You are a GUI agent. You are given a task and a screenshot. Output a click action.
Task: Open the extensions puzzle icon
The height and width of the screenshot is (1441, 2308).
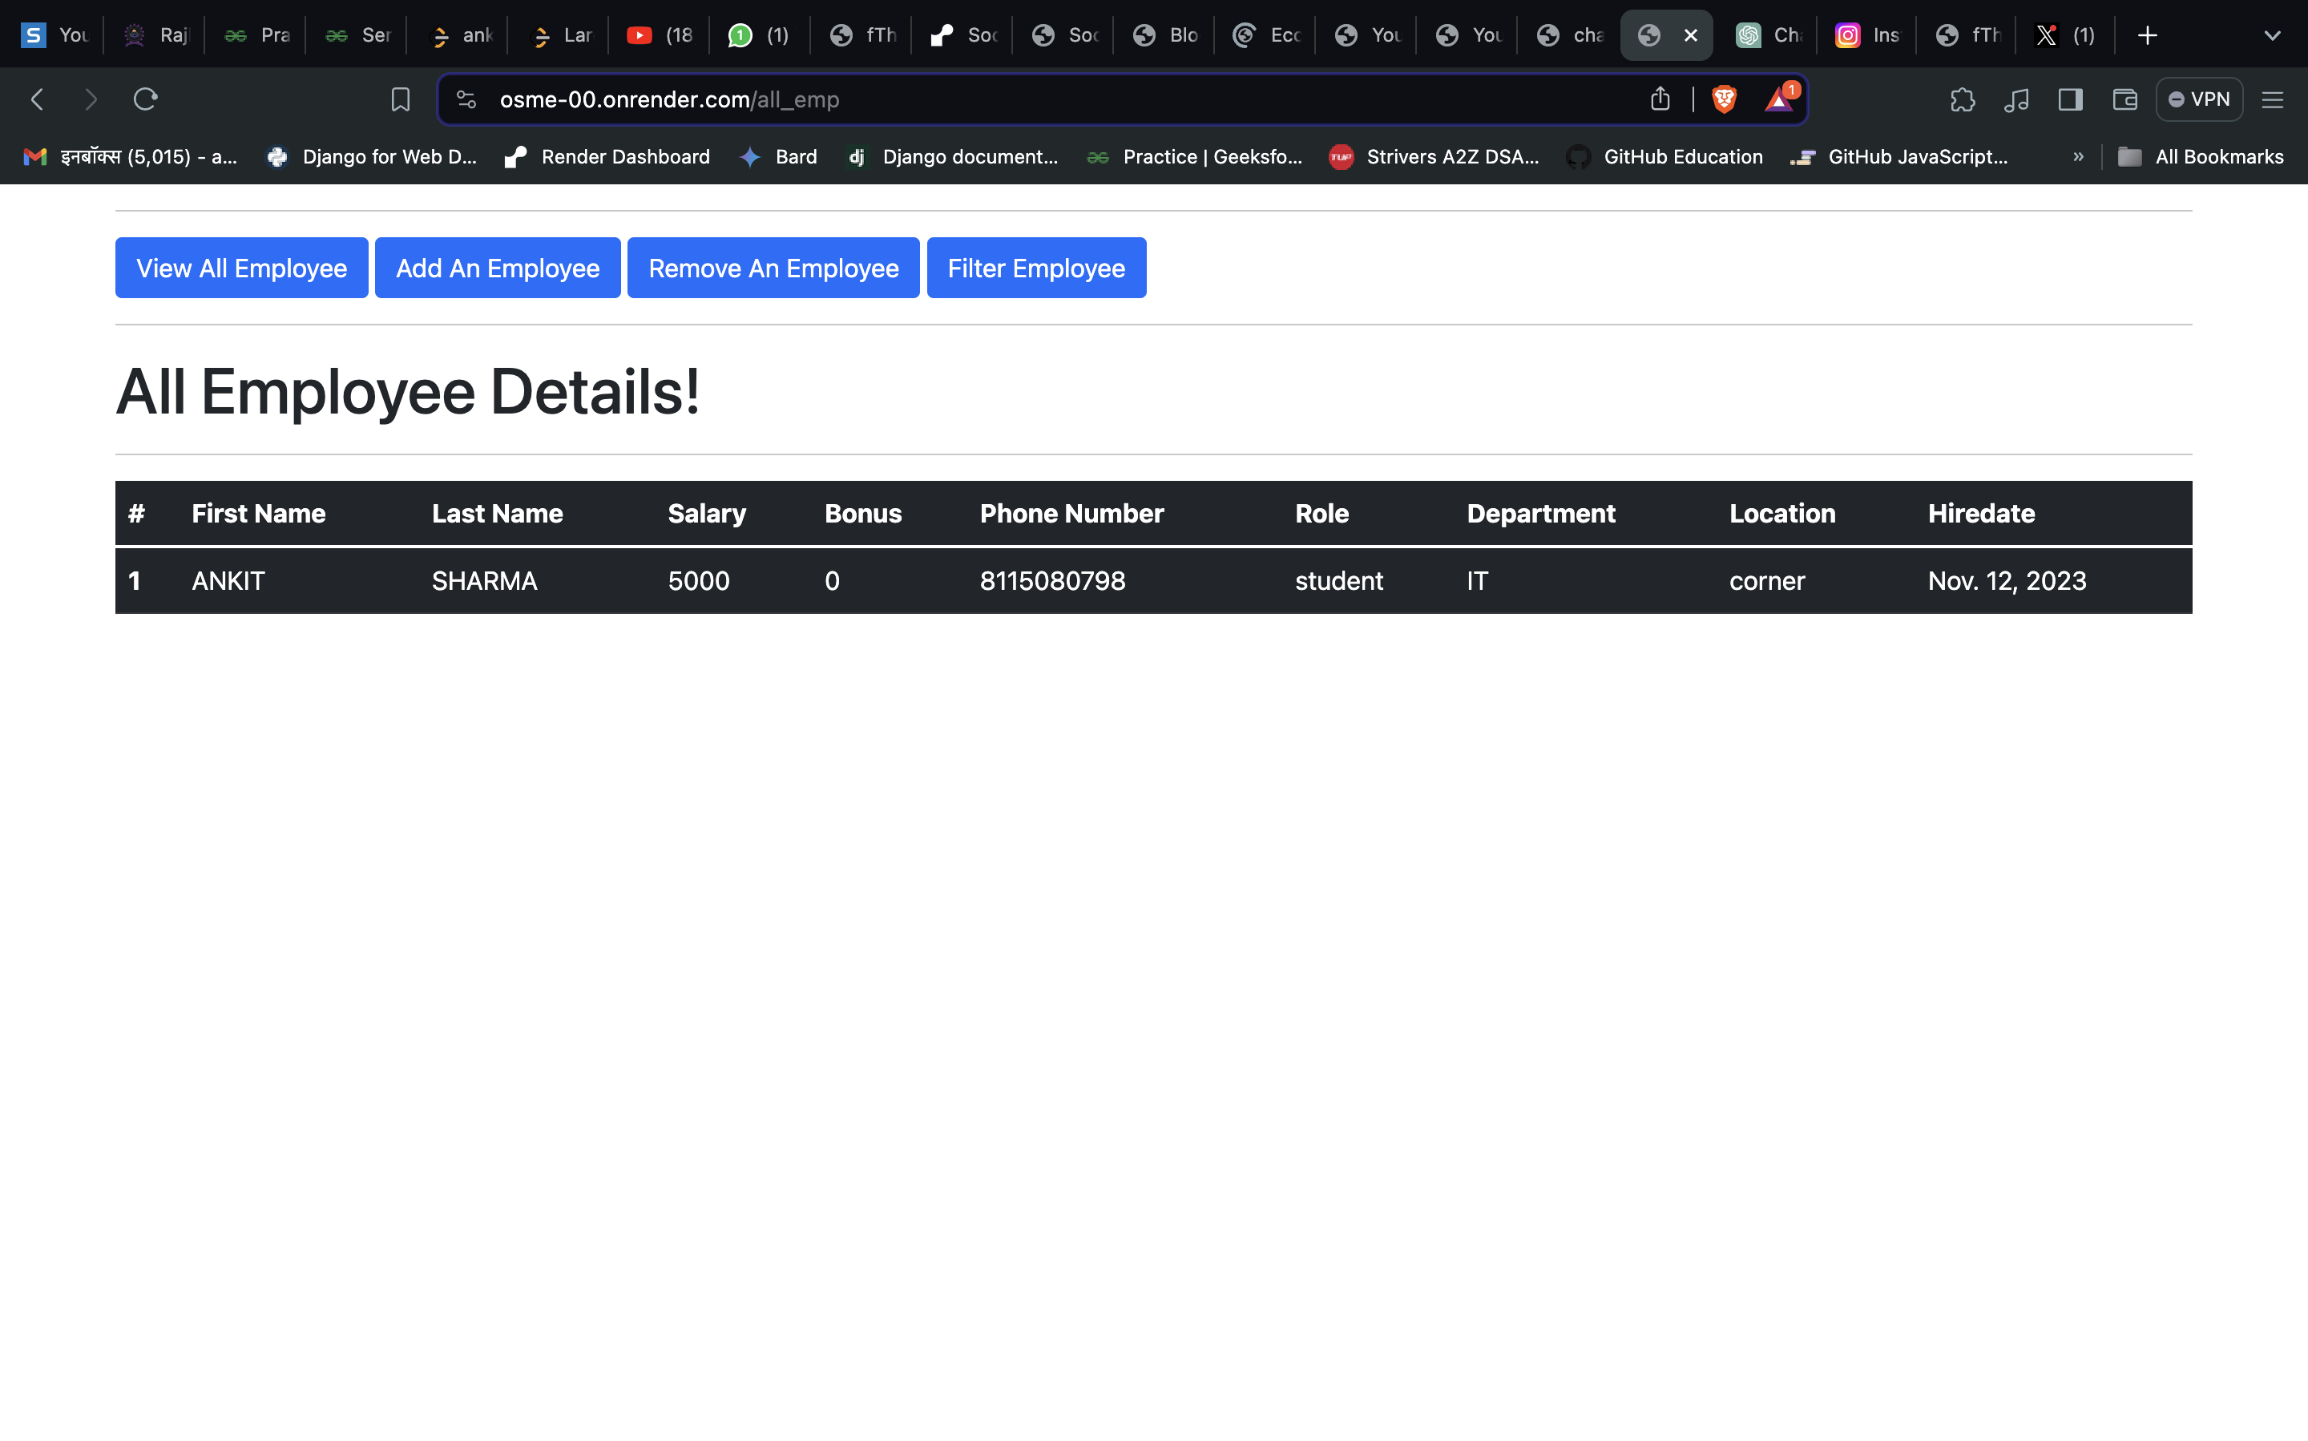click(x=1962, y=99)
